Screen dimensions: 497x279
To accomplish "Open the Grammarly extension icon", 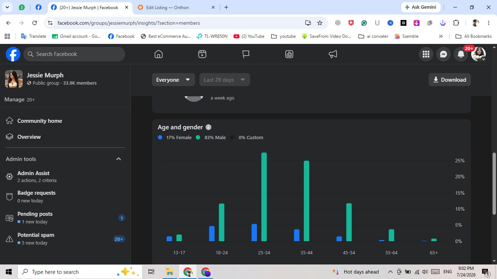I will tap(364, 23).
